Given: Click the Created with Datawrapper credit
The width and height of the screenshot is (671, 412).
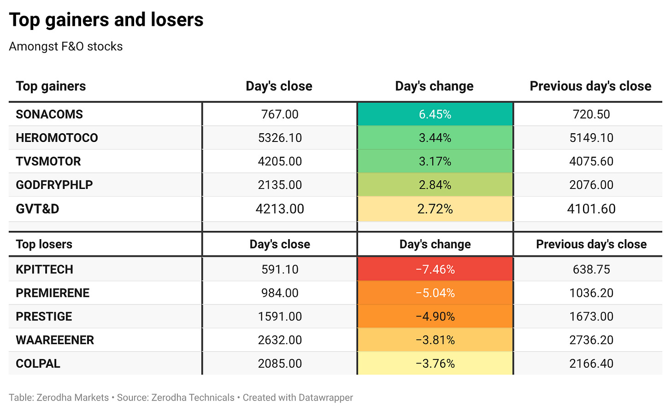Looking at the screenshot, I should tap(298, 398).
